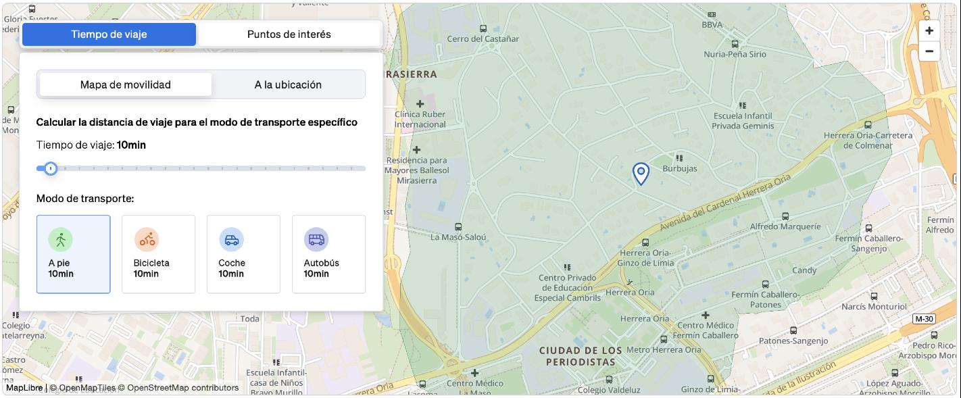Zoom out with the map minus button
Screen dimensions: 961x398
point(929,51)
